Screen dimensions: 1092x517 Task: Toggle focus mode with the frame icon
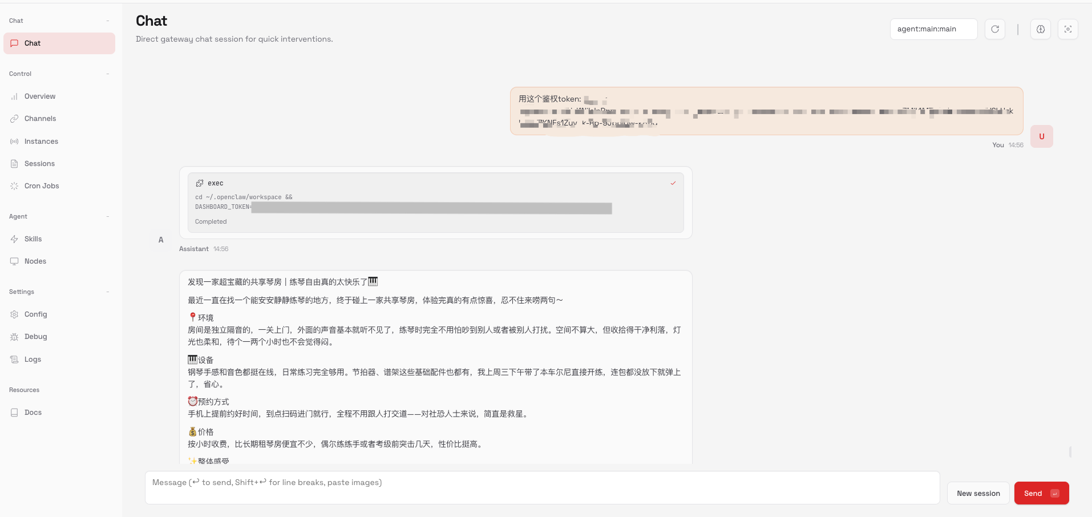point(1068,29)
